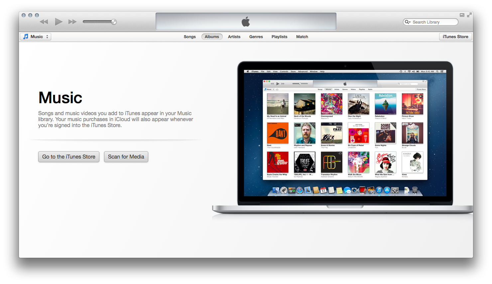
Task: Toggle full screen mode icon
Action: coord(469,15)
